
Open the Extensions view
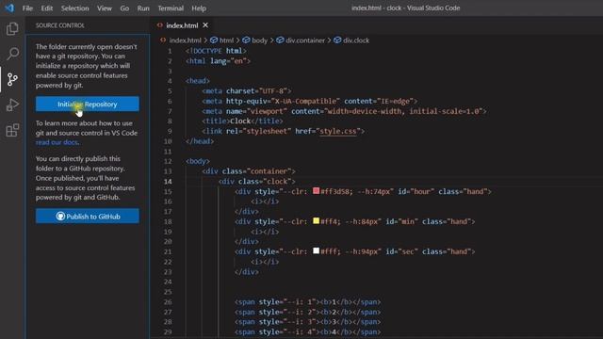(x=12, y=130)
